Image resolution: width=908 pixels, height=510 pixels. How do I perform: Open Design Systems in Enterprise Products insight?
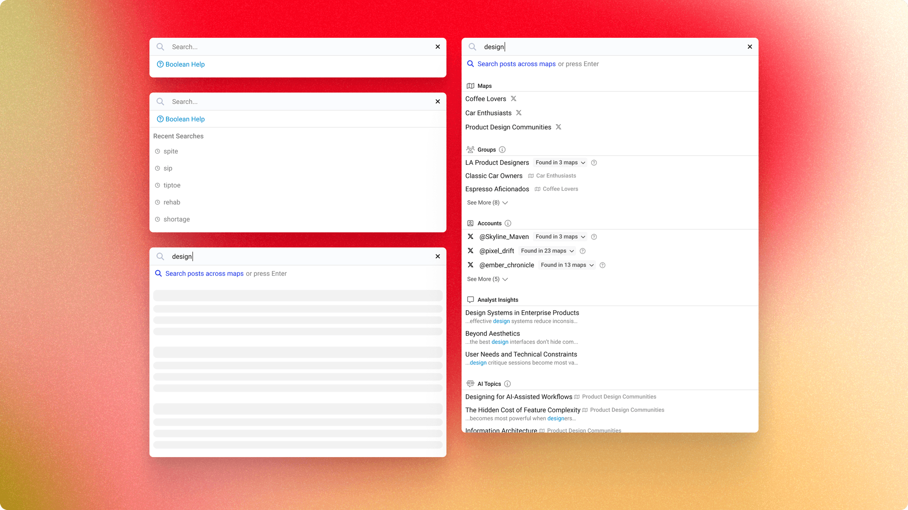tap(522, 313)
